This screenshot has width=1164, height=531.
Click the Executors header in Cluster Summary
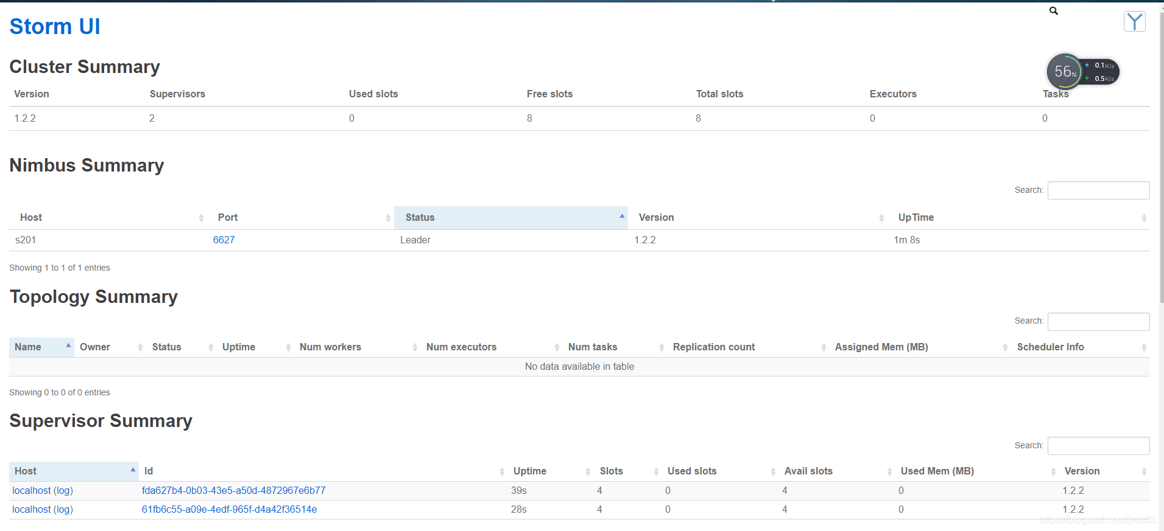[893, 94]
